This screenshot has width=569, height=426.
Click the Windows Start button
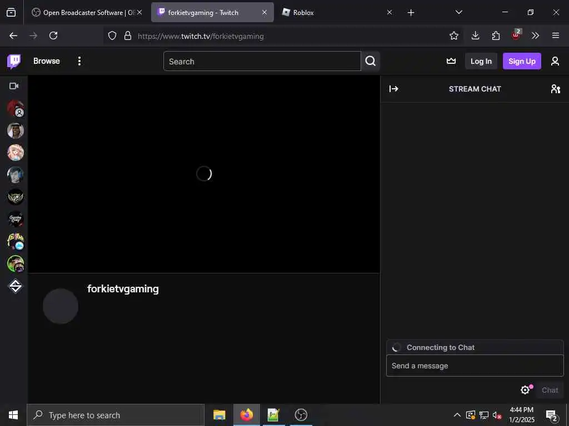13,415
